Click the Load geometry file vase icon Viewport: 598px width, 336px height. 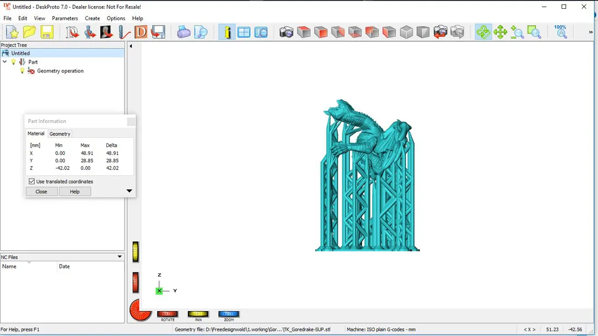click(90, 32)
